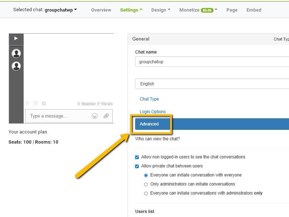Open the emoji smiley picker
289x217 pixels.
click(95, 116)
